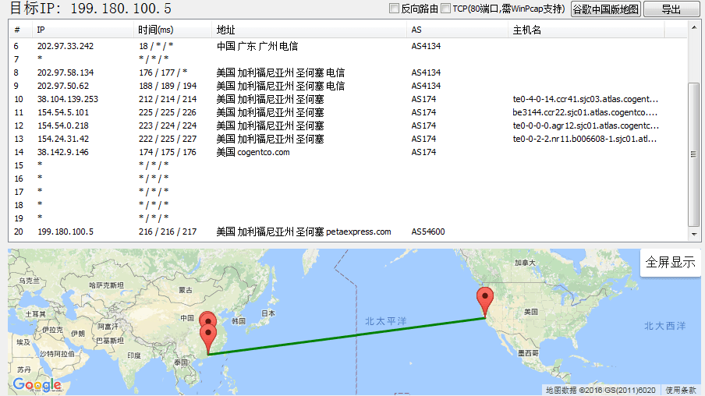Image resolution: width=705 pixels, height=396 pixels.
Task: Click the upper map pin in China
Action: (x=207, y=321)
